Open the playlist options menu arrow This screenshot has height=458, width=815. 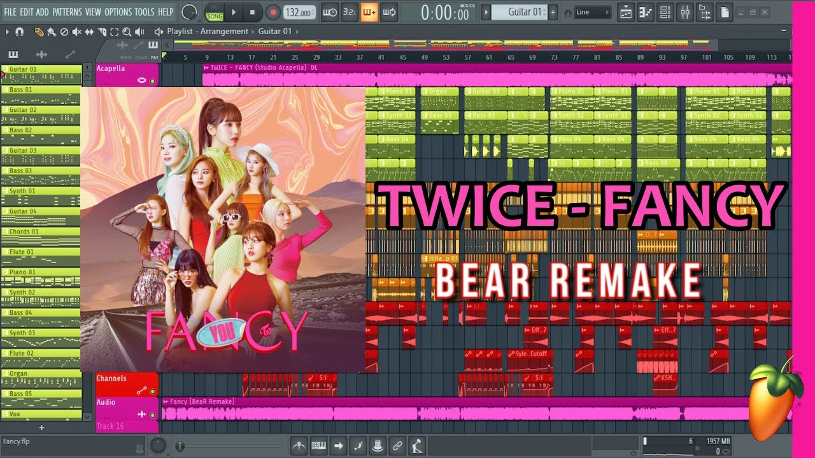7,31
